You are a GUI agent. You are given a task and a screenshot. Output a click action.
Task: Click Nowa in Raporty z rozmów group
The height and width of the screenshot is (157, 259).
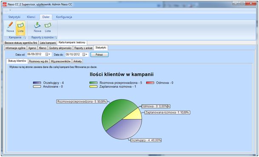point(37,27)
